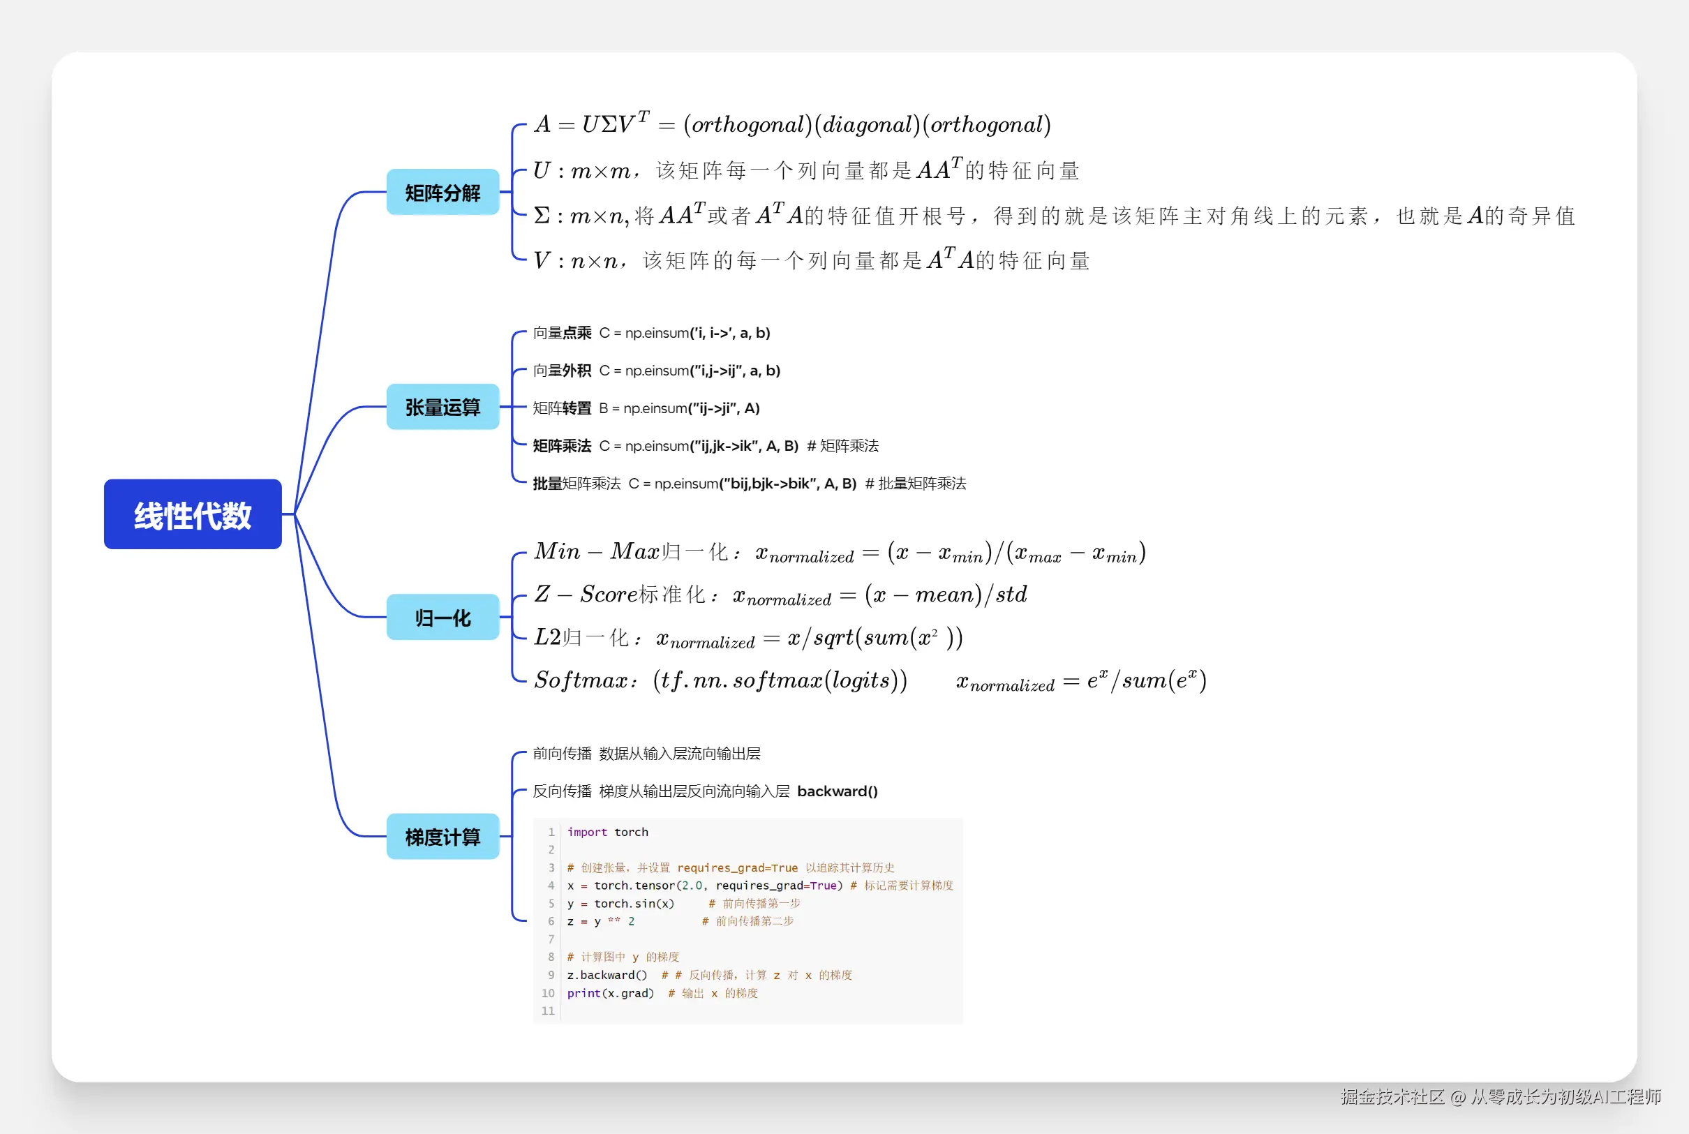Select the 归一化 branch node
The height and width of the screenshot is (1134, 1689).
(442, 618)
